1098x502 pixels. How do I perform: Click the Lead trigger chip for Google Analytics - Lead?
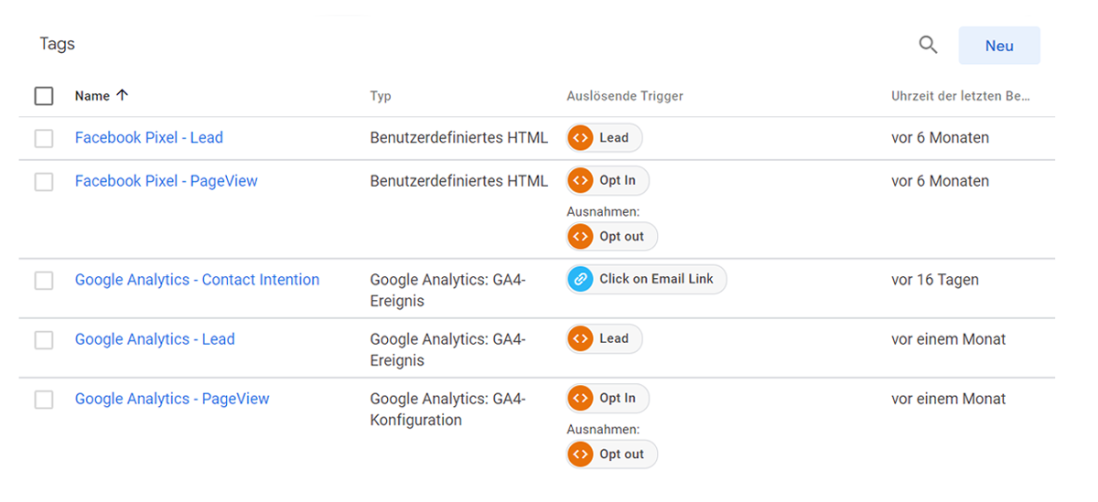(x=604, y=339)
